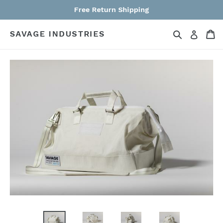View the third product thumbnail
This screenshot has height=223, width=223.
coord(131,217)
